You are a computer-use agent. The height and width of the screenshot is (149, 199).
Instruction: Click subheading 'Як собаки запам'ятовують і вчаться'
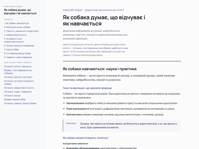point(85,138)
